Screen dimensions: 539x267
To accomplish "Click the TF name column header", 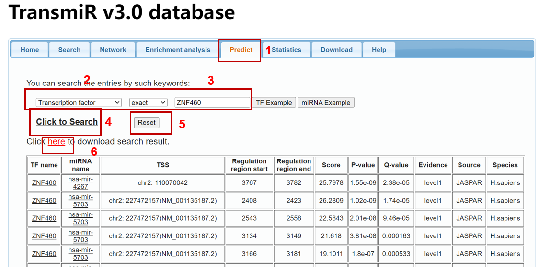I will click(x=44, y=165).
